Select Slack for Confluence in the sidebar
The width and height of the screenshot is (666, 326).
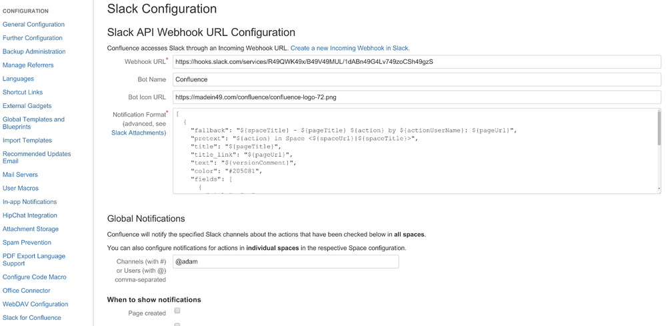click(31, 318)
